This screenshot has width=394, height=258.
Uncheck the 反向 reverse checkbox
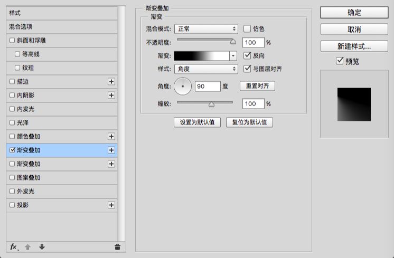pyautogui.click(x=247, y=55)
